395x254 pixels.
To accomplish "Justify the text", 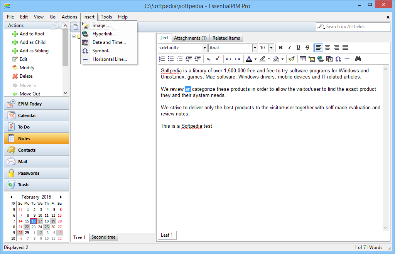I will click(x=345, y=47).
